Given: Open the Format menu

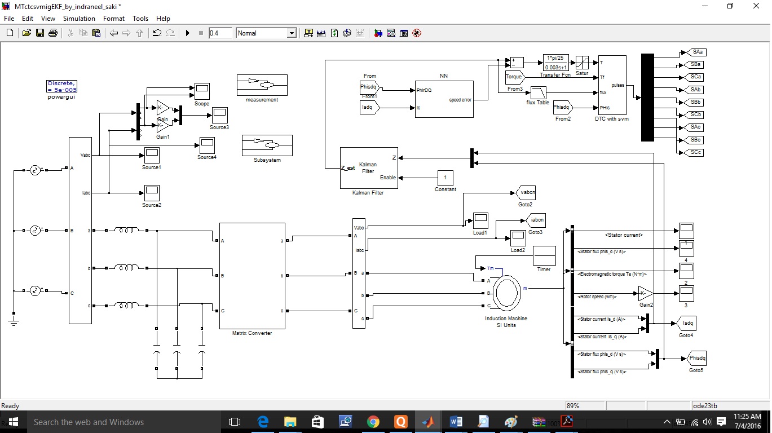Looking at the screenshot, I should pos(114,19).
